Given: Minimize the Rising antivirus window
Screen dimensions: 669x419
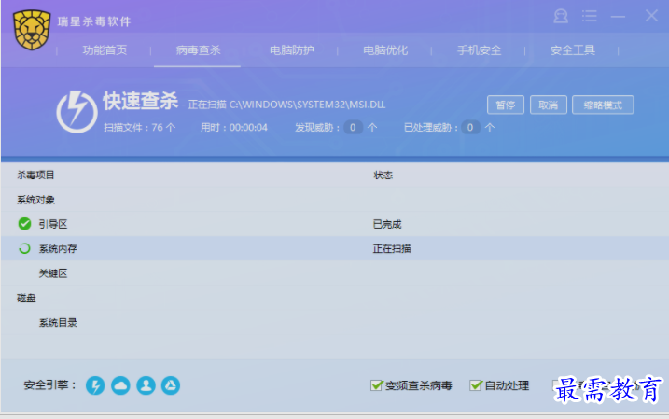Looking at the screenshot, I should [618, 17].
